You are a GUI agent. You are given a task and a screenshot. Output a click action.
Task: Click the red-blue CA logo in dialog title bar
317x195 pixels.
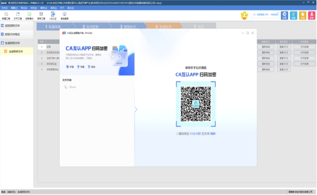click(64, 33)
